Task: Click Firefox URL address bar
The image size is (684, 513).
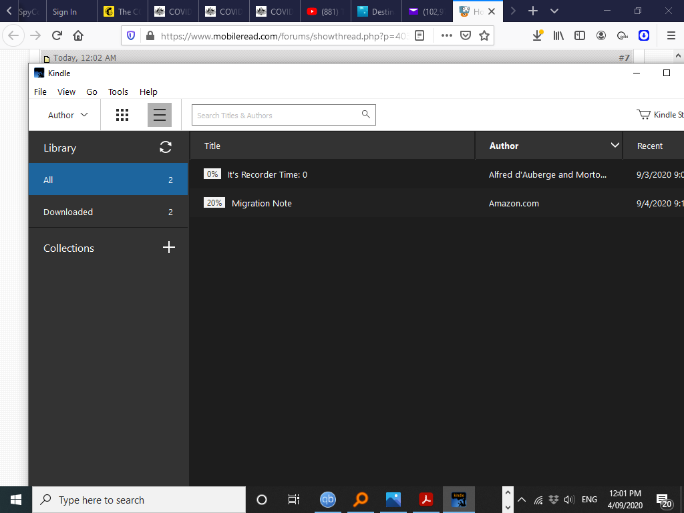Action: point(284,36)
